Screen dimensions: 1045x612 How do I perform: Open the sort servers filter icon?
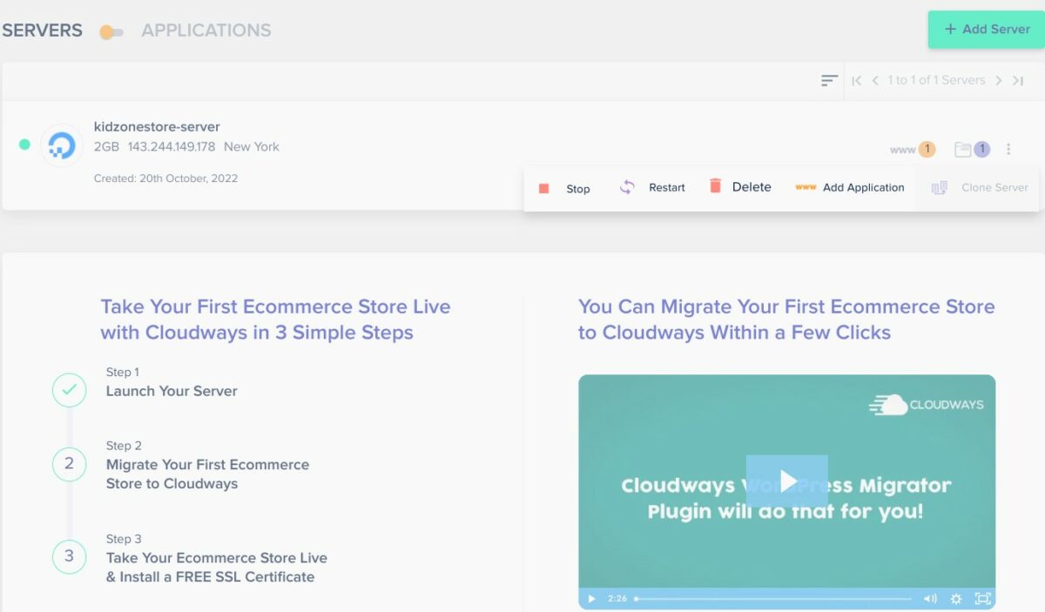[829, 81]
